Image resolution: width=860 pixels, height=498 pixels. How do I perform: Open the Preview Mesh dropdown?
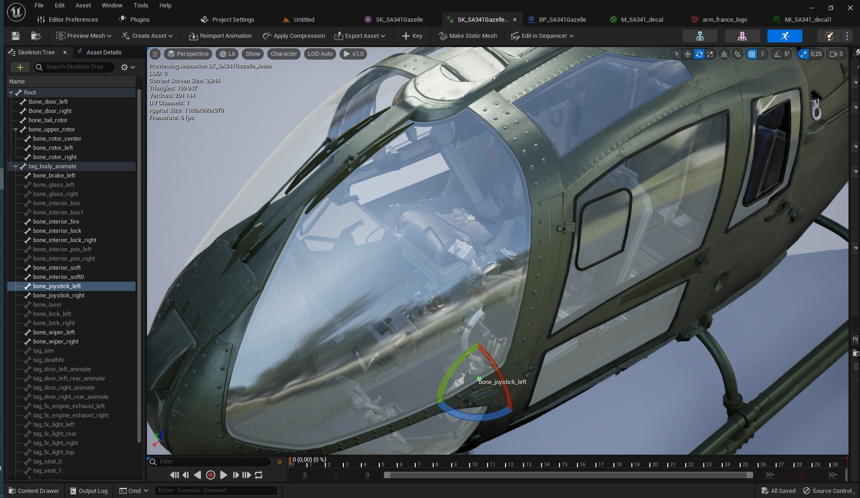84,36
